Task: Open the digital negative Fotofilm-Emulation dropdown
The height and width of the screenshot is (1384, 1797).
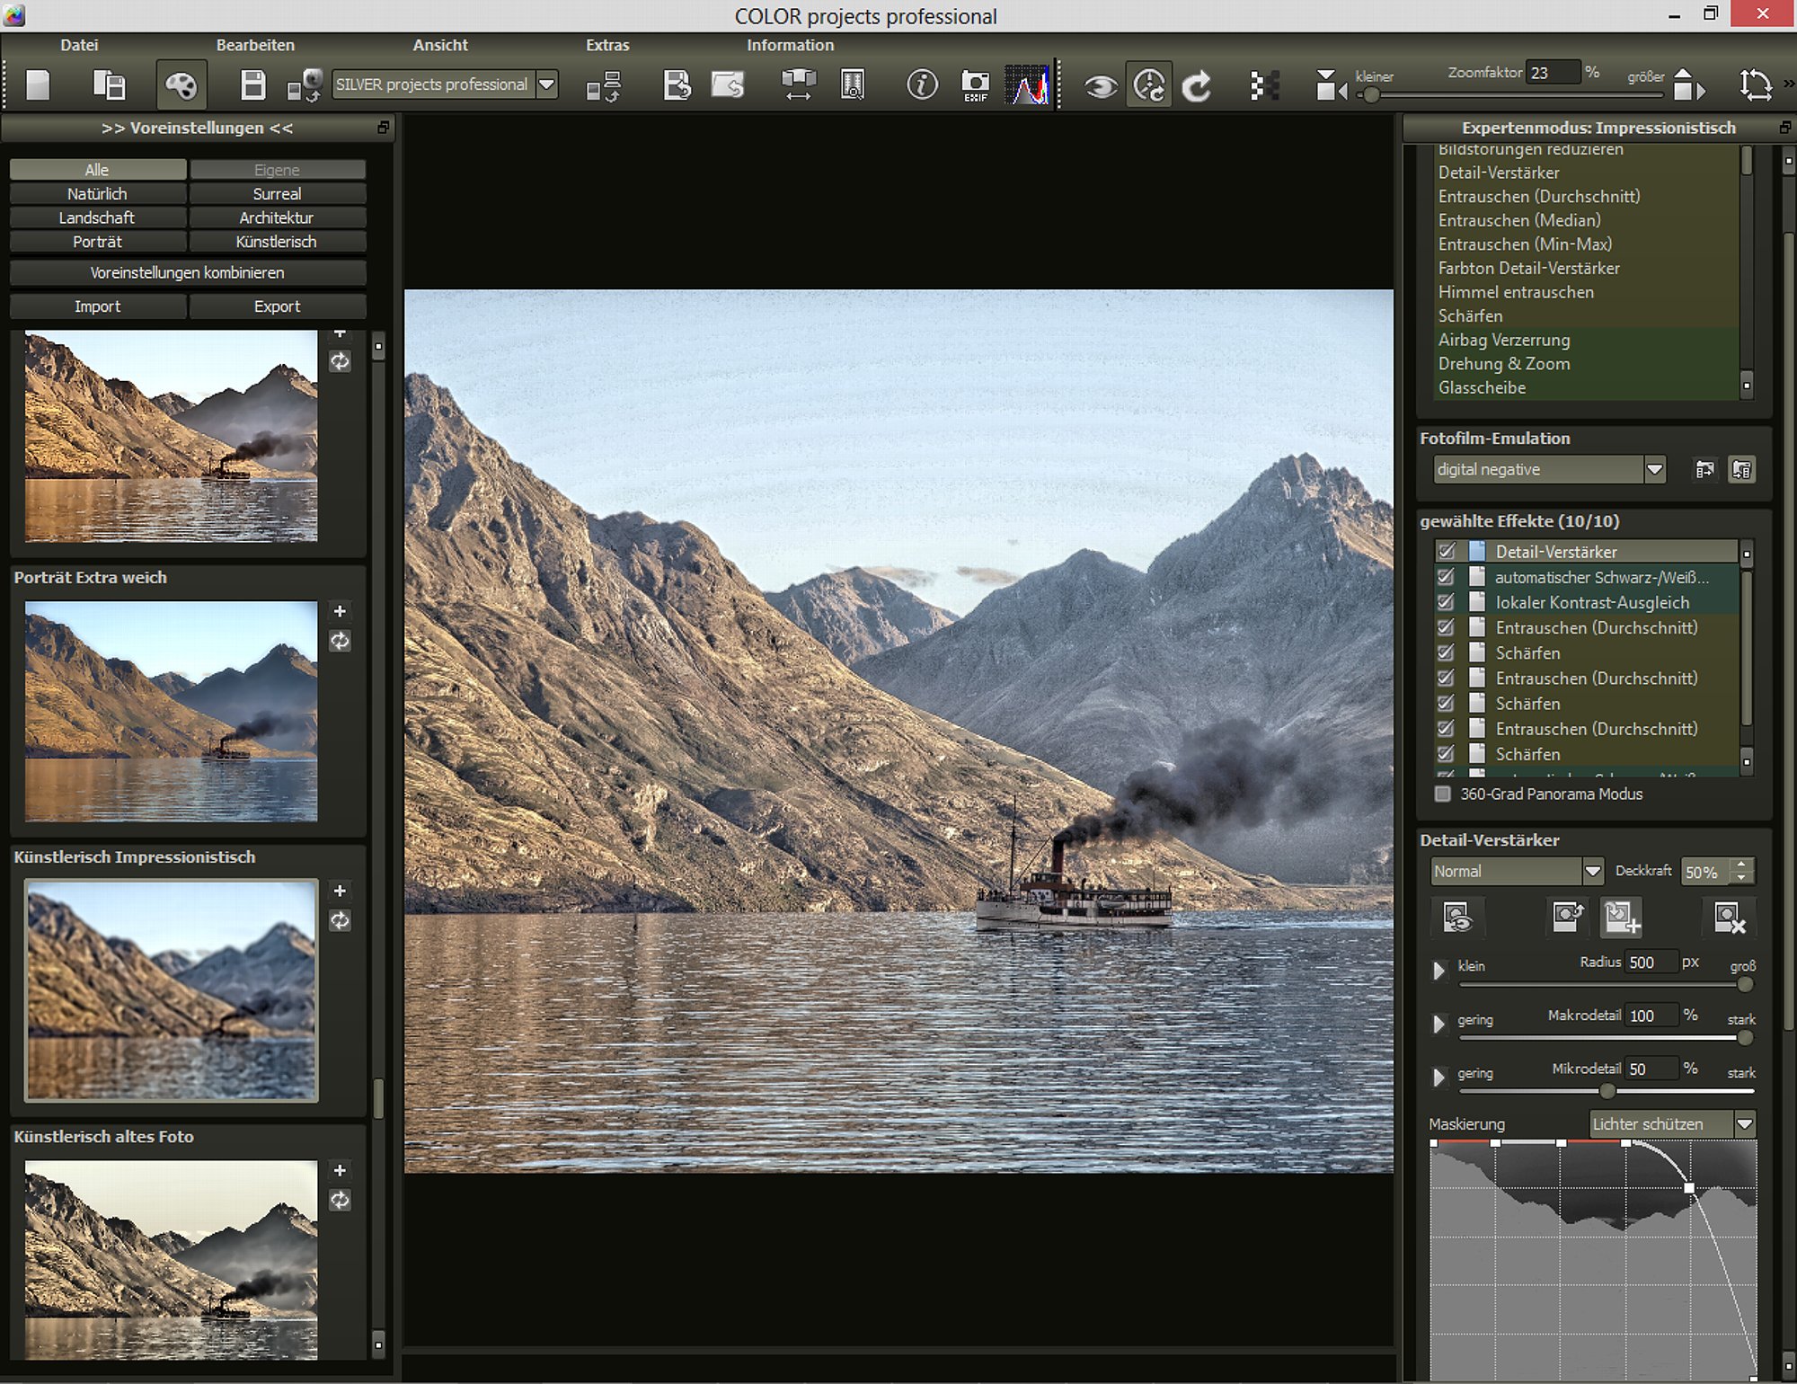Action: click(x=1655, y=469)
